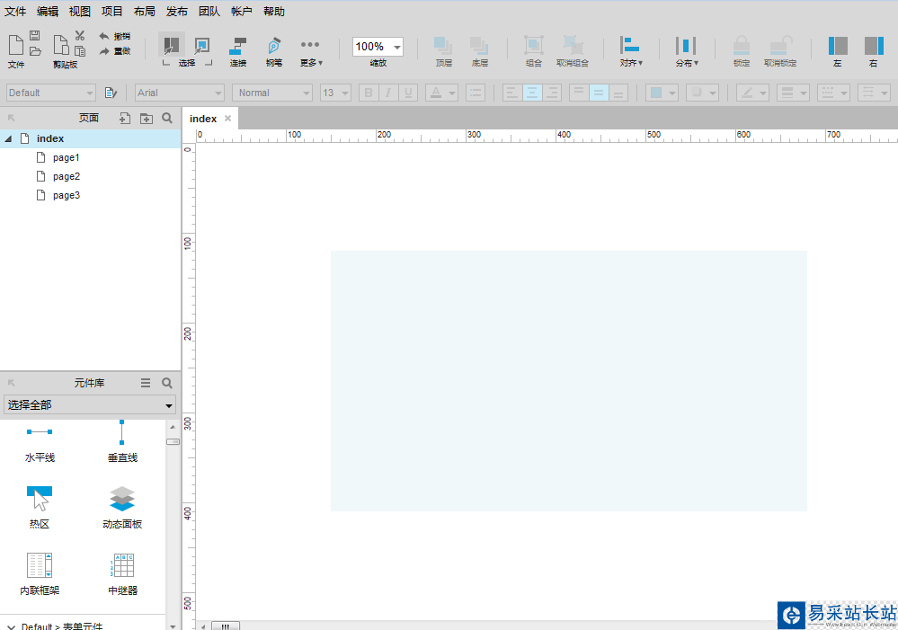Click the paste clipboard icon

60,45
